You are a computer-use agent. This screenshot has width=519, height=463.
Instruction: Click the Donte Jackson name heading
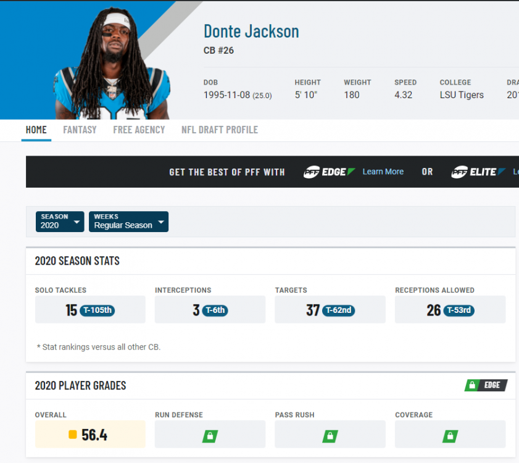251,31
